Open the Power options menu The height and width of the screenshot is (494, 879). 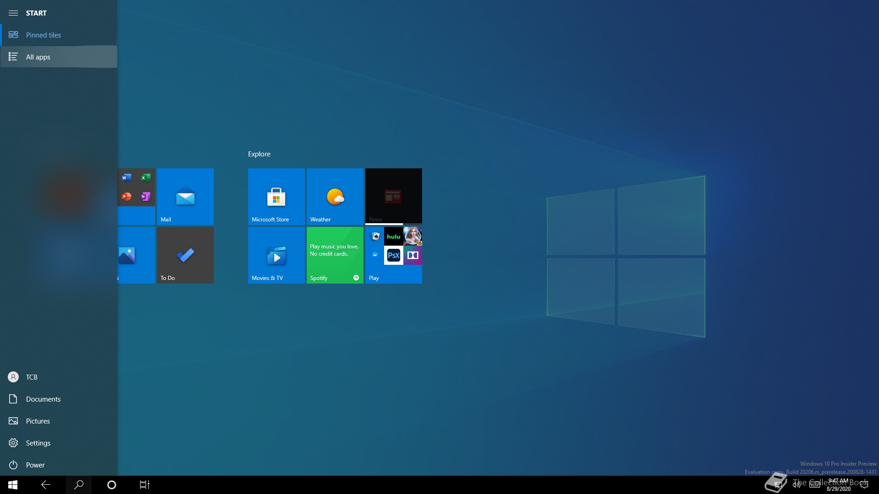coord(59,465)
